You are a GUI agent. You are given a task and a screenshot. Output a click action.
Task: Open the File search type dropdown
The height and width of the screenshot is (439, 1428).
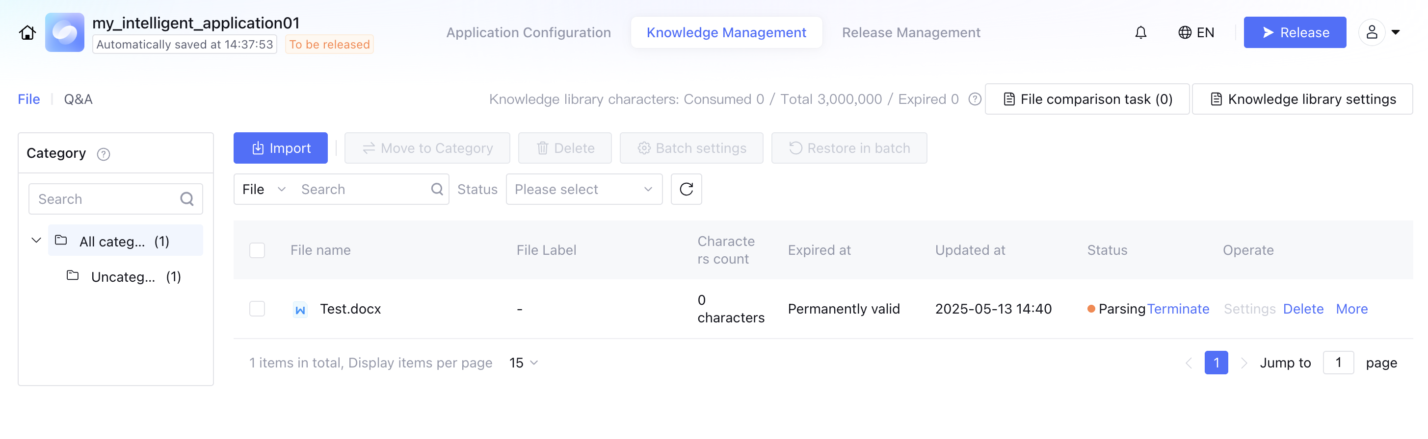[264, 189]
